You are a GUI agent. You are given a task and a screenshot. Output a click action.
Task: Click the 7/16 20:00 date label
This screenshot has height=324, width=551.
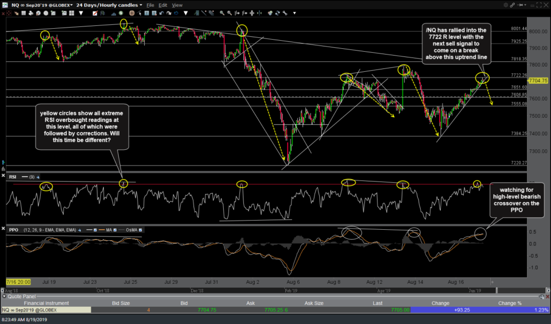pyautogui.click(x=18, y=282)
